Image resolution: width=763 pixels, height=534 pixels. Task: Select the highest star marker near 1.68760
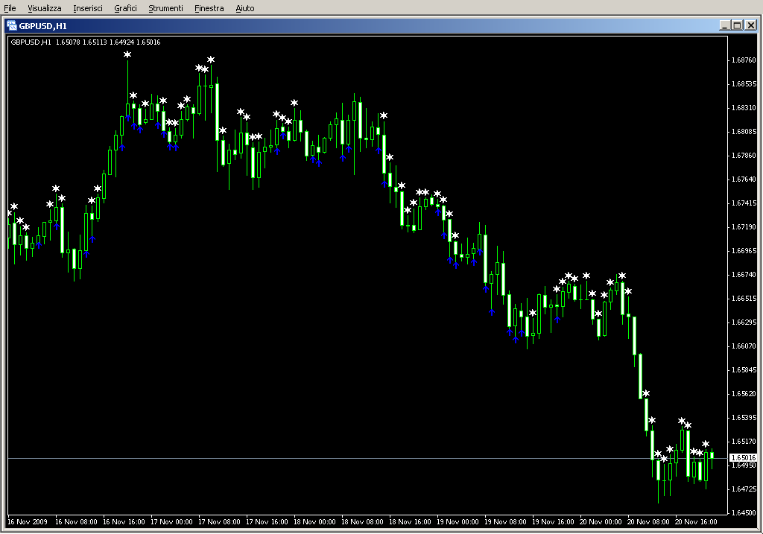pos(127,54)
